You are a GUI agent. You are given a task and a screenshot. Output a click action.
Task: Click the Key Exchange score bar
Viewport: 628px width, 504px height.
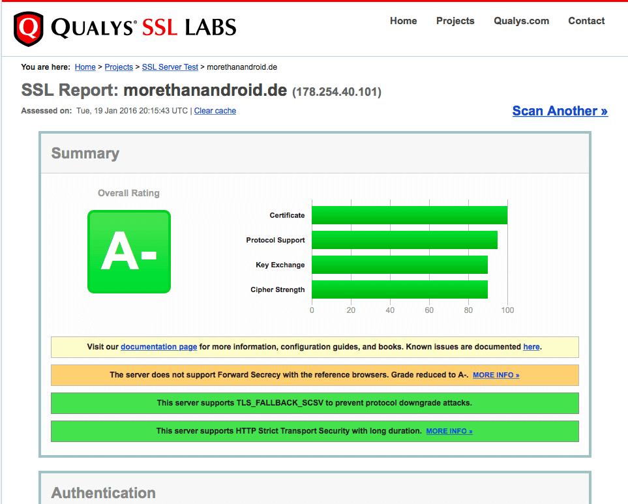point(400,265)
